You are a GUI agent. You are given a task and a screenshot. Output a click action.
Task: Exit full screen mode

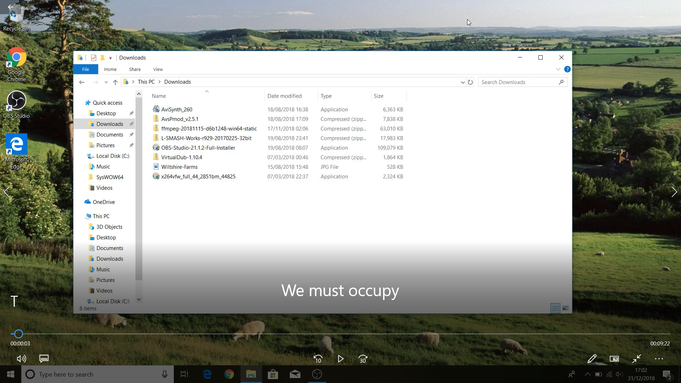[x=637, y=359]
